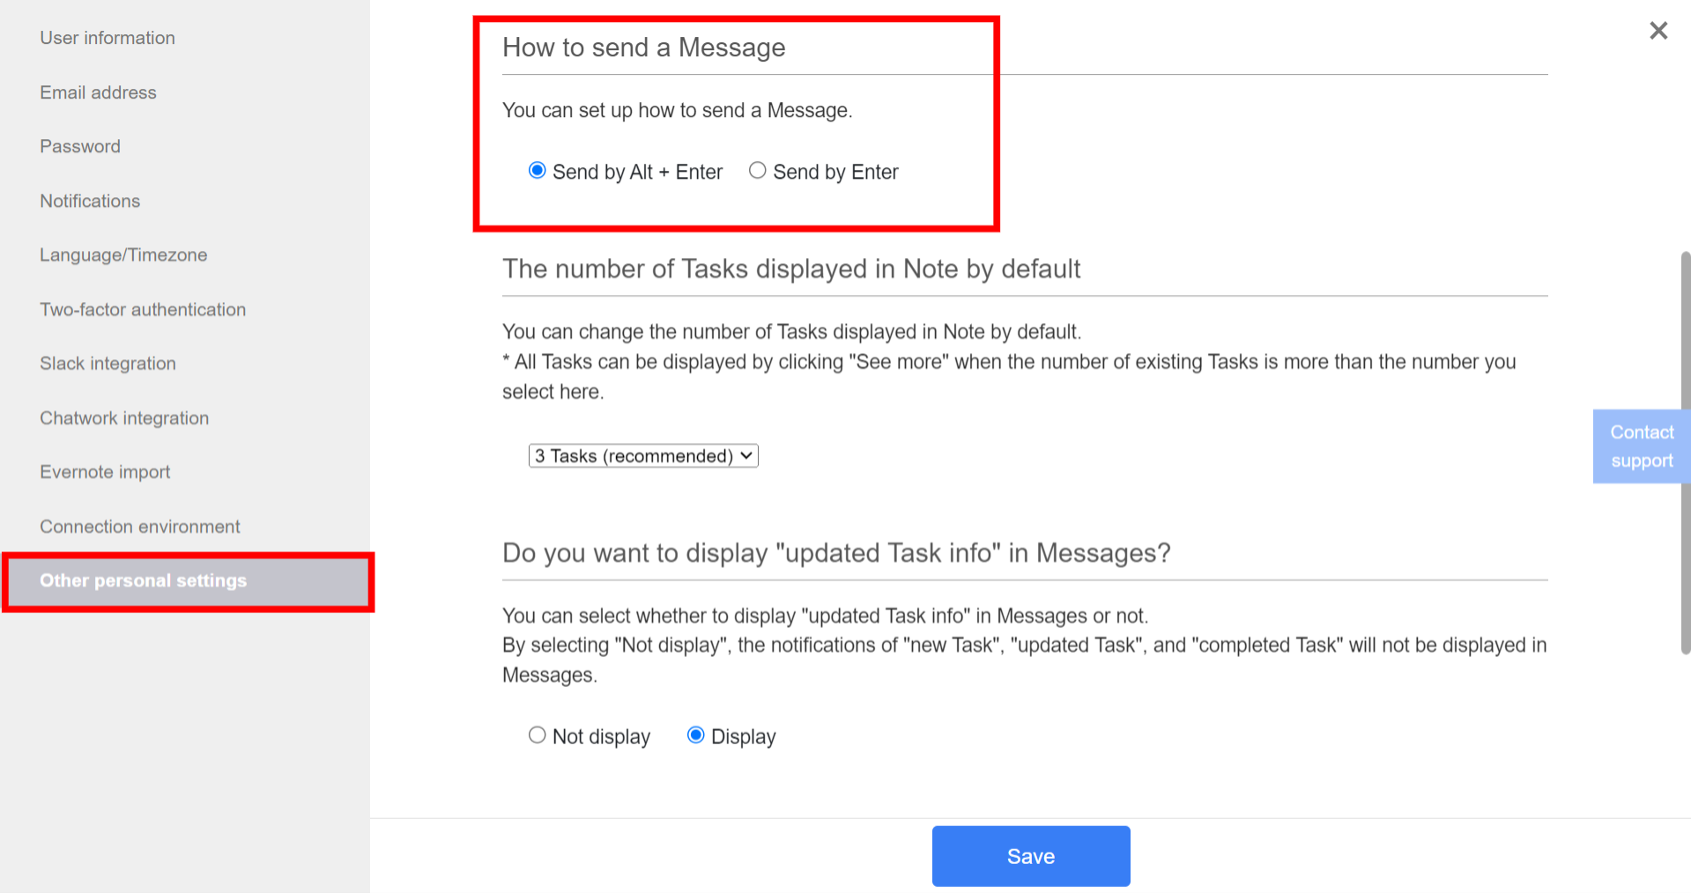The width and height of the screenshot is (1691, 893).
Task: Open Contact support
Action: coord(1641,446)
